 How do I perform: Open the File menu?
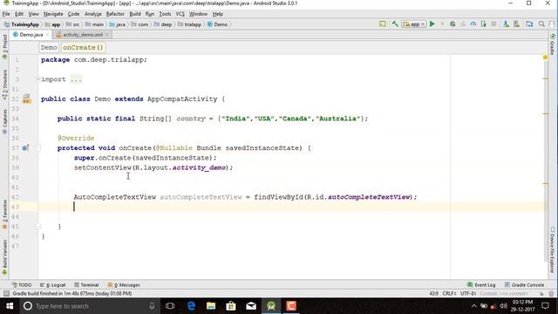click(x=6, y=14)
